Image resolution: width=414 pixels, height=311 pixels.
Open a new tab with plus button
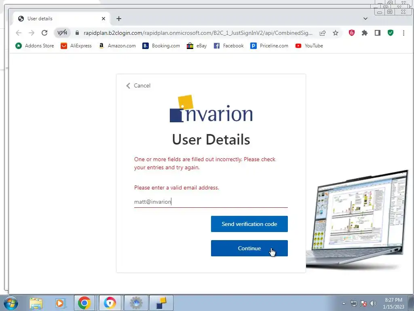click(x=119, y=19)
